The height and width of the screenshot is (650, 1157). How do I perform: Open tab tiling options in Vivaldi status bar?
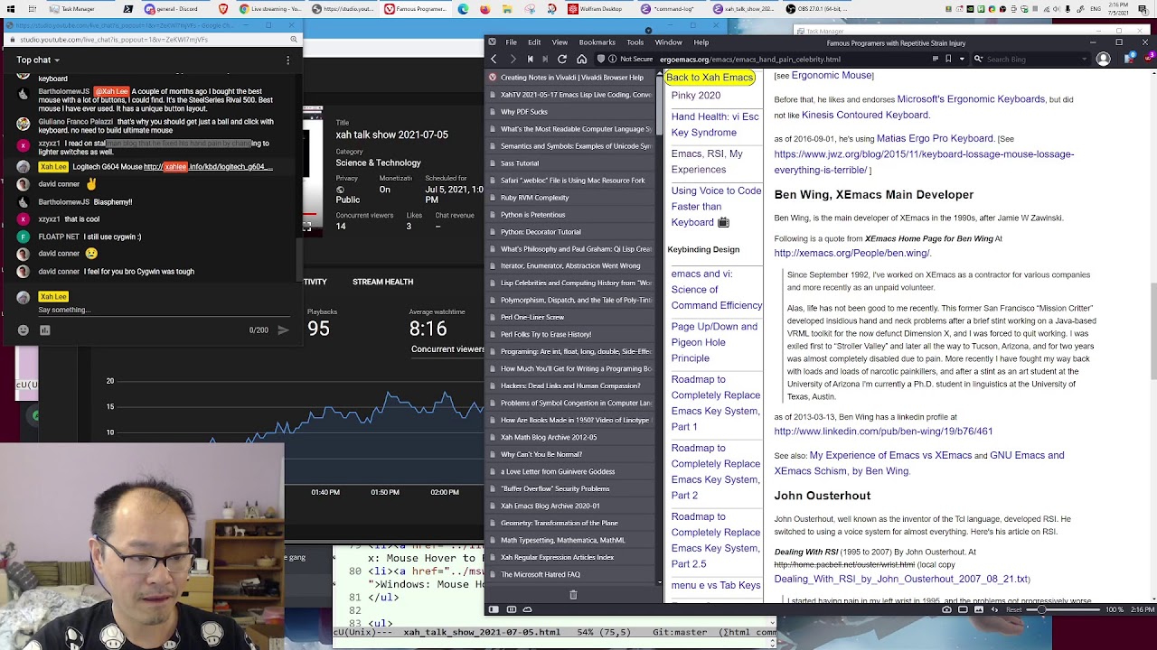[511, 609]
